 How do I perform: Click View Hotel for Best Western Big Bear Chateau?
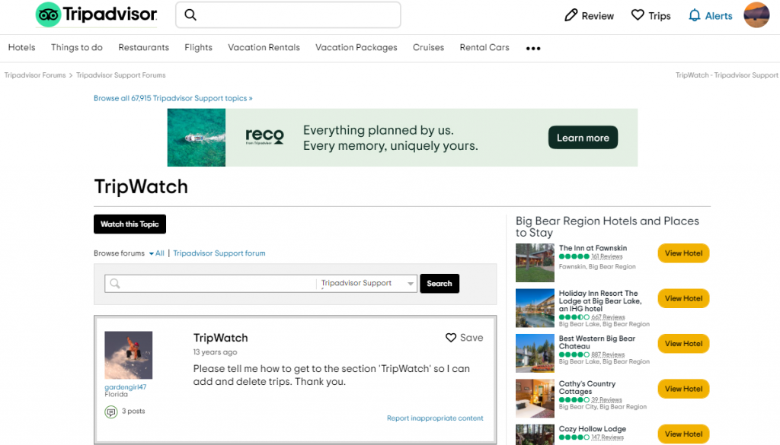[x=683, y=344]
